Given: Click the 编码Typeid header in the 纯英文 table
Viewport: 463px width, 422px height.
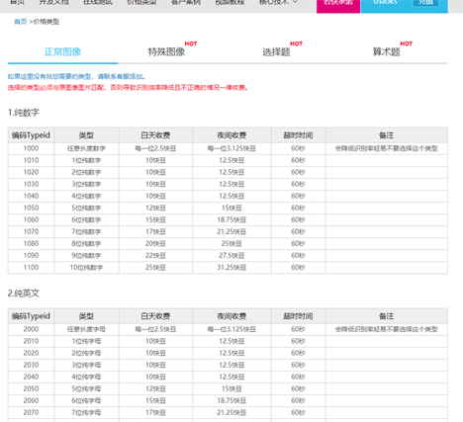Looking at the screenshot, I should click(x=31, y=316).
